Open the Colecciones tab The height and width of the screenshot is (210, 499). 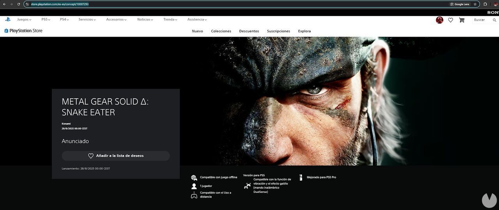(221, 31)
